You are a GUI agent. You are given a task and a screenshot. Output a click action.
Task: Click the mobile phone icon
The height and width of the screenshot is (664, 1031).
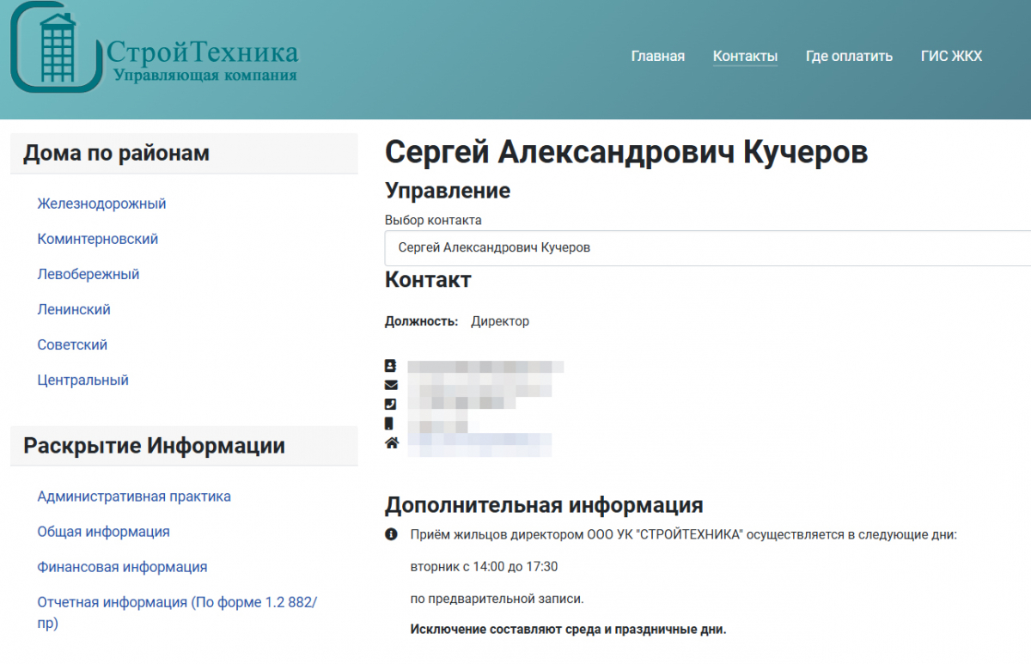tap(390, 423)
